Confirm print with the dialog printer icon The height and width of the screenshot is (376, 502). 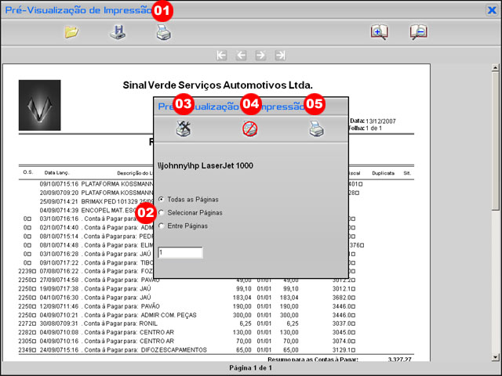315,129
